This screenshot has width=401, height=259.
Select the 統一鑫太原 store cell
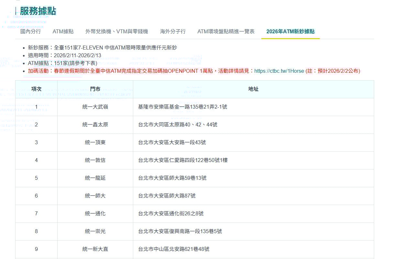(95, 124)
